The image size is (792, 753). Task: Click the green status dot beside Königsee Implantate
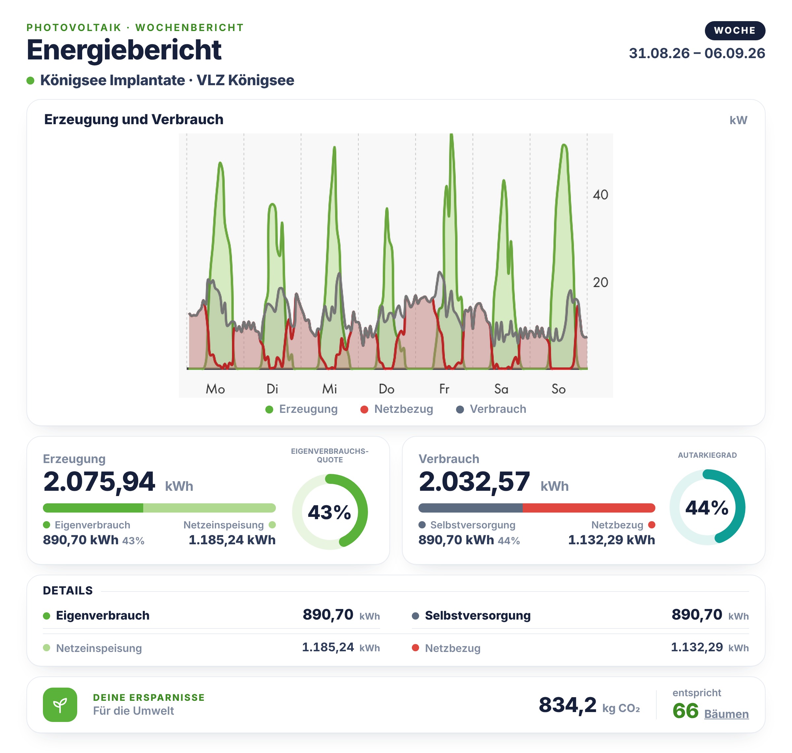pos(30,81)
